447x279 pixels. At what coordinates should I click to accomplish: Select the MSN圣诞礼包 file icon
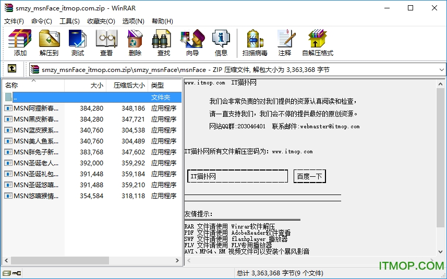[x=8, y=174]
